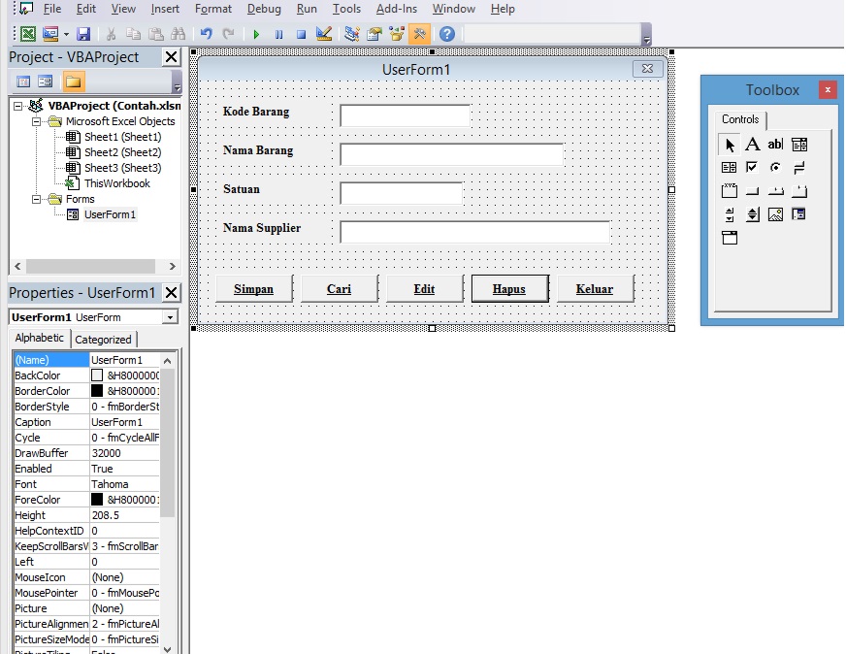Image resolution: width=846 pixels, height=654 pixels.
Task: Select the CheckBox control in the Toolbox
Action: coord(752,167)
